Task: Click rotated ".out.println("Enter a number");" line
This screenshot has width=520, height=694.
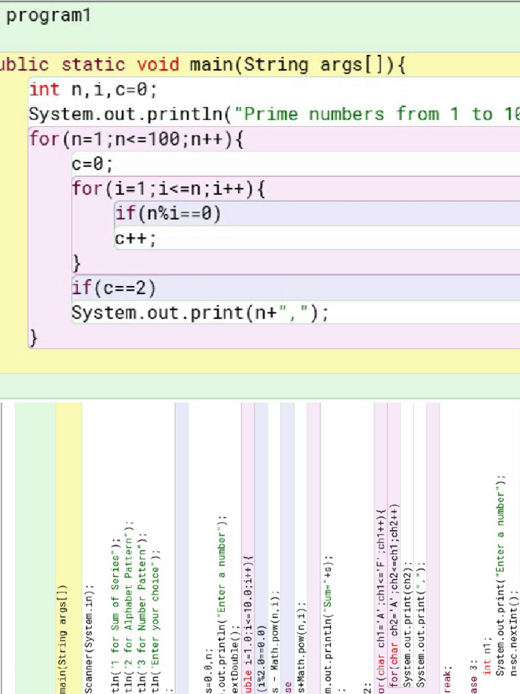Action: click(221, 605)
